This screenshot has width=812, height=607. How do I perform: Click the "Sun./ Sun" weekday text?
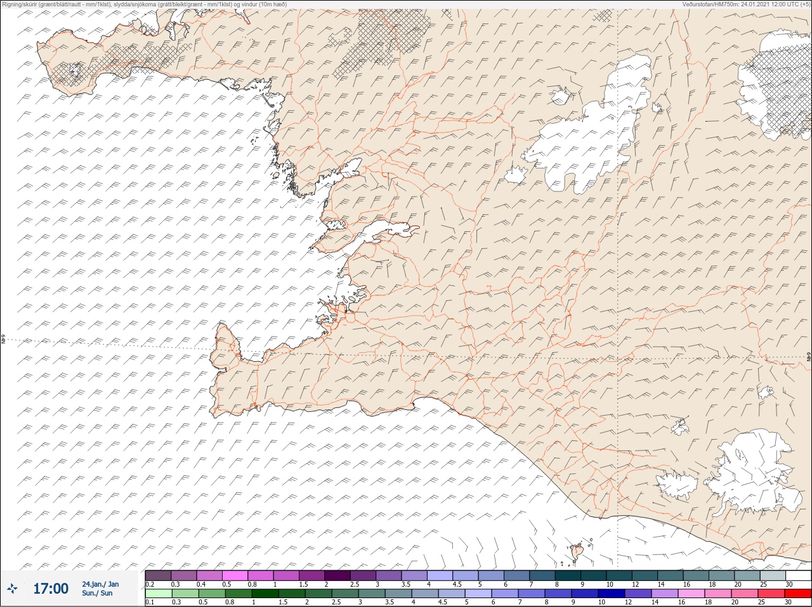coord(97,593)
